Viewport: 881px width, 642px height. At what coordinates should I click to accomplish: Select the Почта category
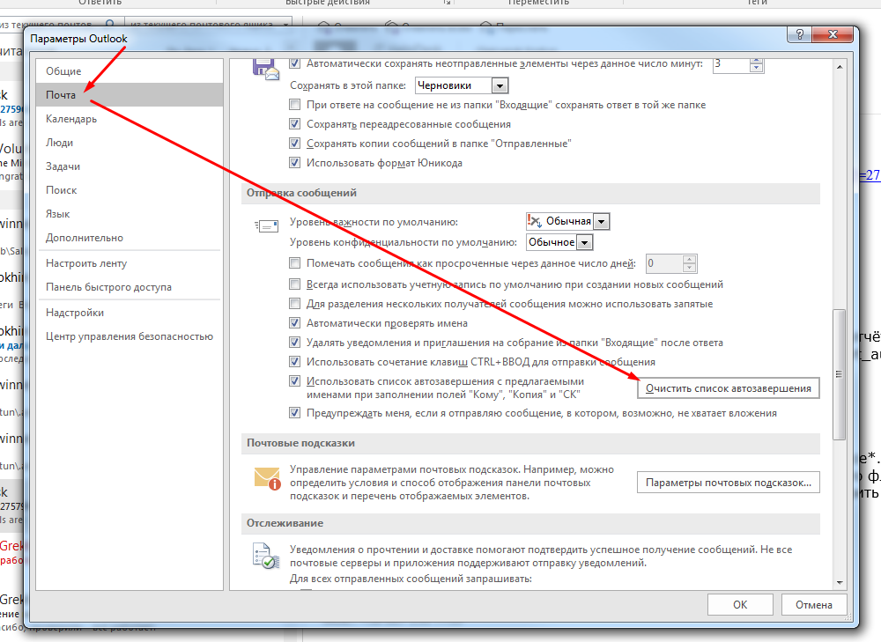(130, 95)
